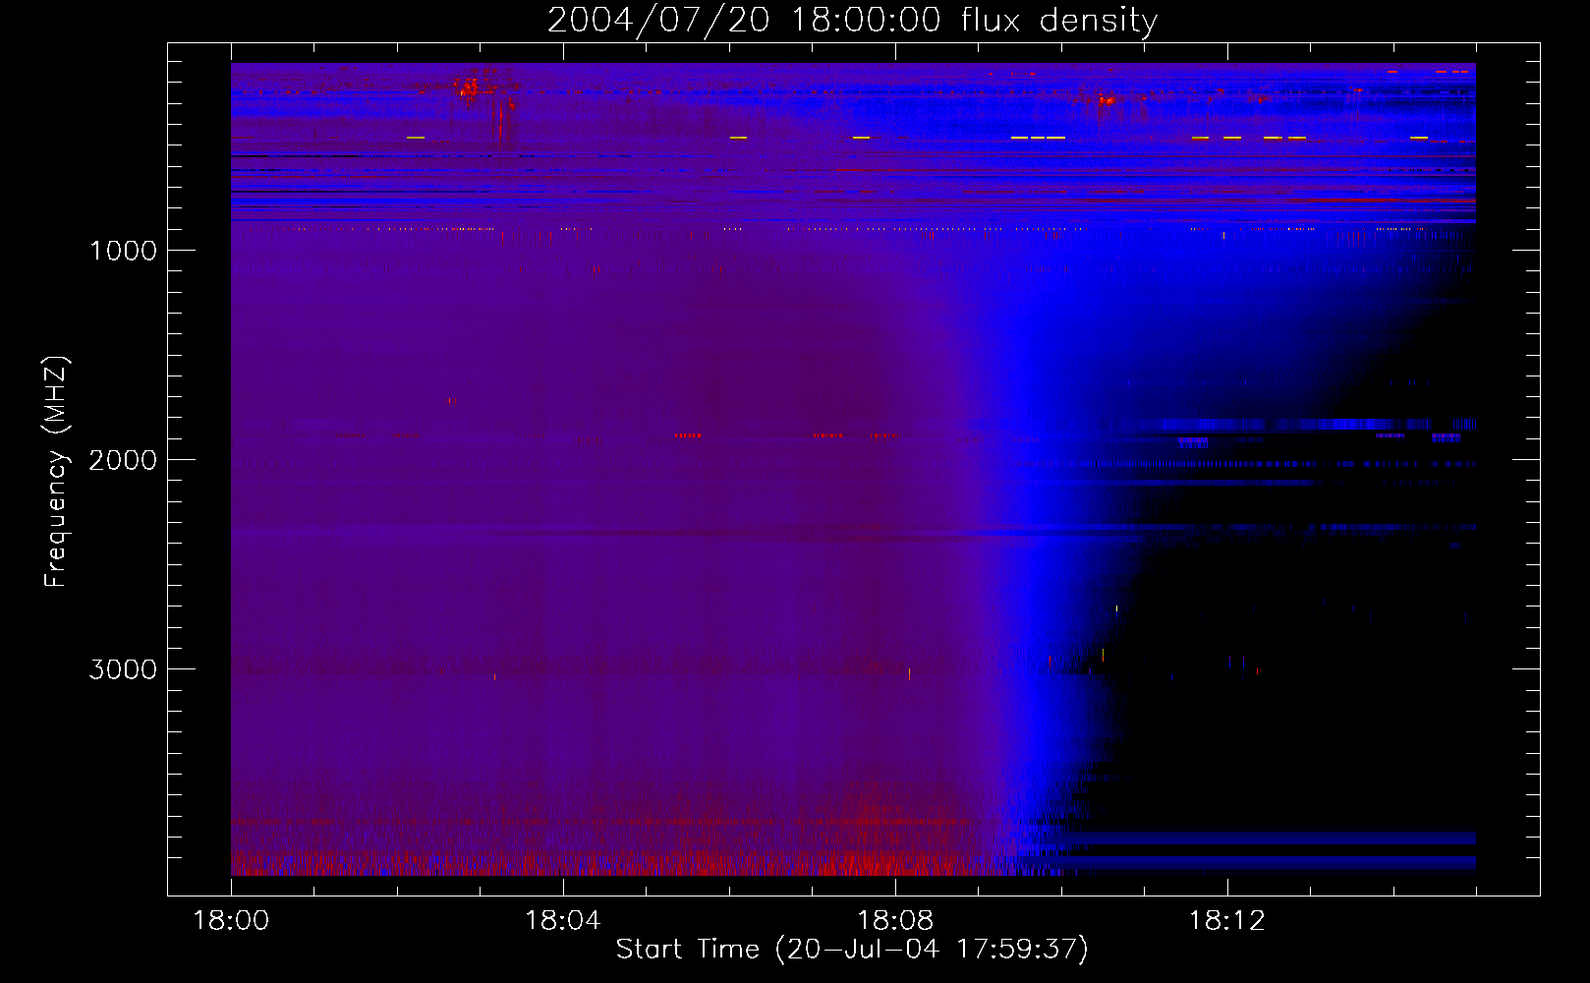This screenshot has width=1590, height=983.
Task: Click the '18:04' time axis label
Action: point(563,921)
